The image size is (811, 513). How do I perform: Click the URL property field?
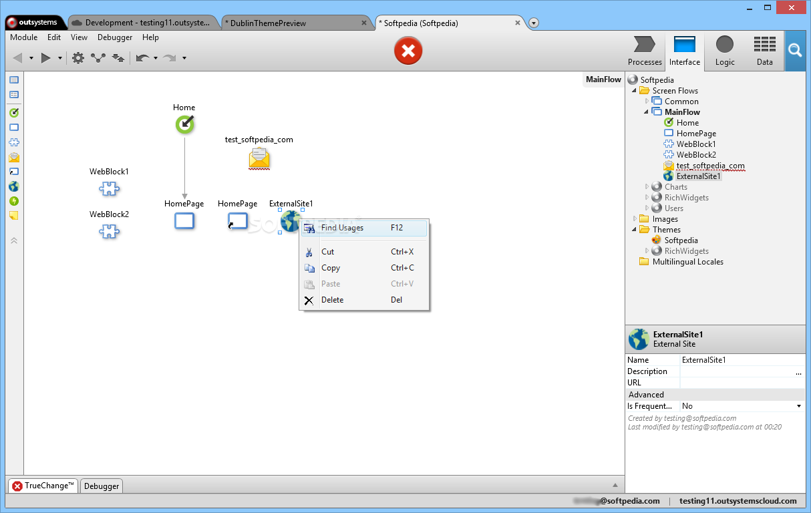pyautogui.click(x=742, y=383)
